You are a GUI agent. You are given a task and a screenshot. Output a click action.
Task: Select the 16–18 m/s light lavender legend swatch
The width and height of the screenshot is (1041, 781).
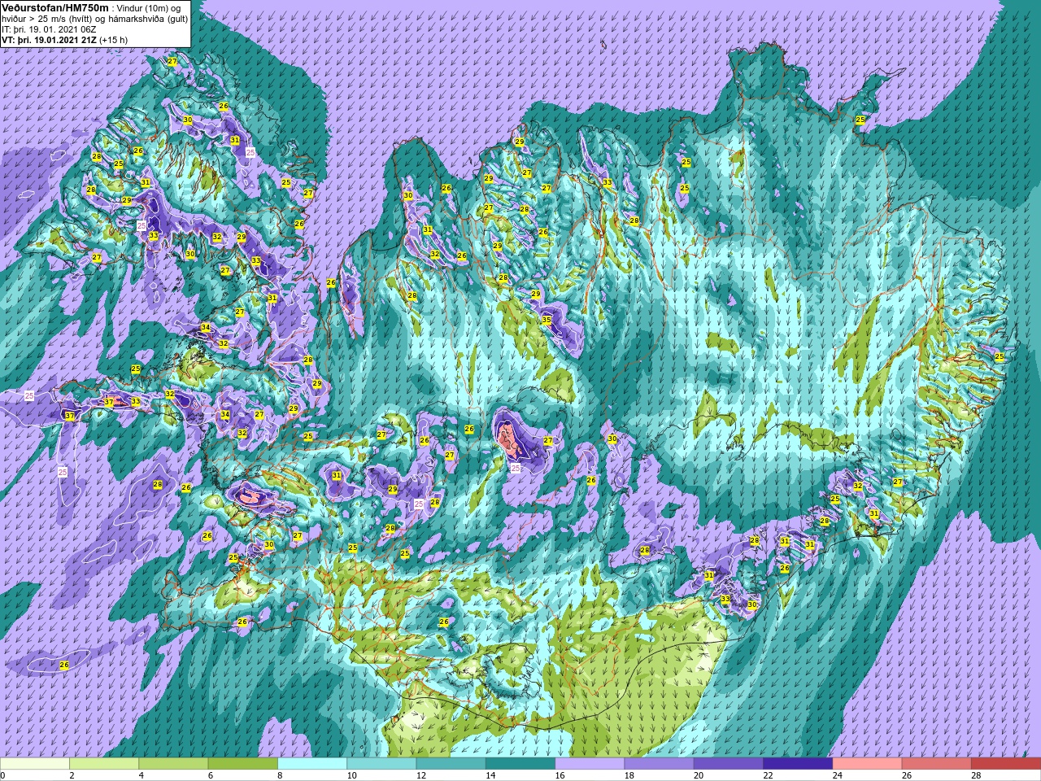pyautogui.click(x=590, y=764)
